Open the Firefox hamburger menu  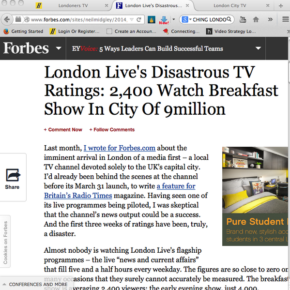click(x=285, y=19)
